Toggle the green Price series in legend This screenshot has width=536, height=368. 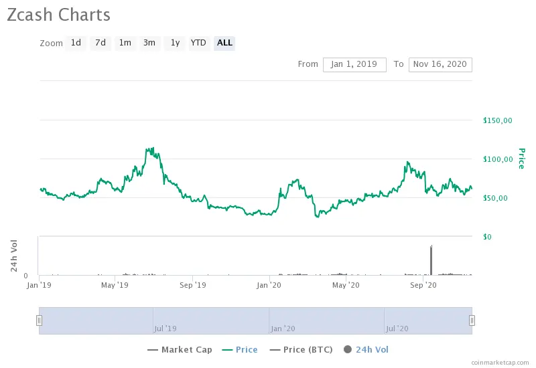[x=240, y=349]
